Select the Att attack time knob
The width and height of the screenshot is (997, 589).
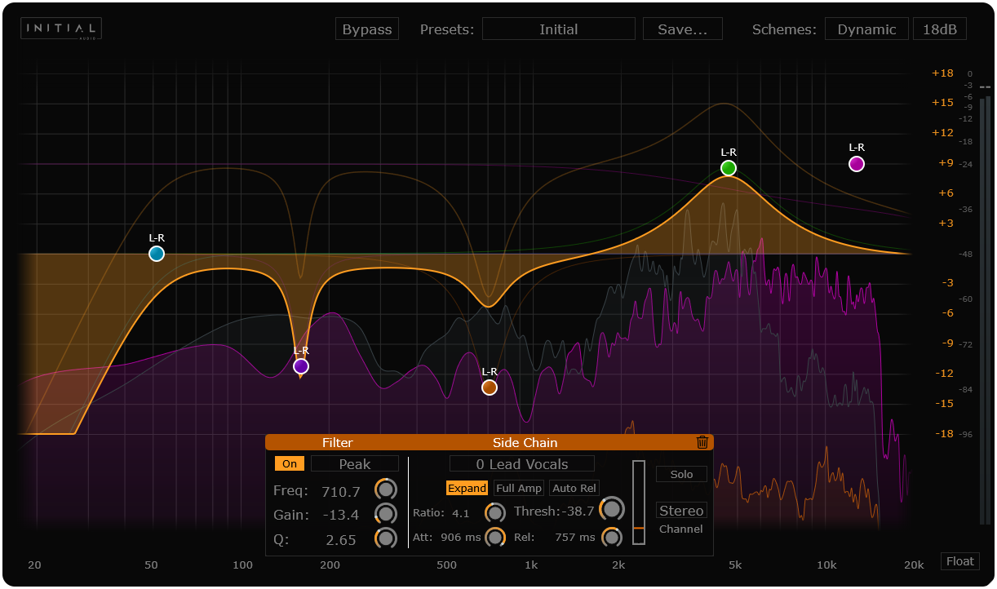tap(495, 538)
